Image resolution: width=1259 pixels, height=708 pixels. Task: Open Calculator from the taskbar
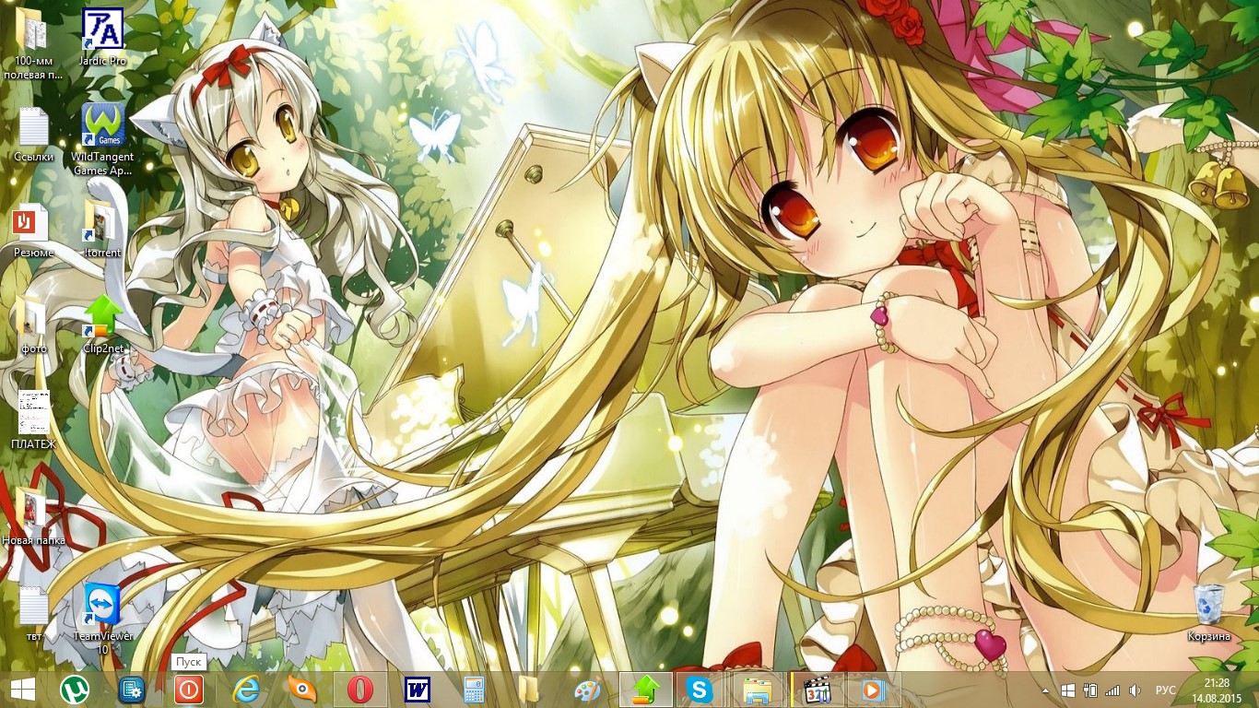point(474,690)
